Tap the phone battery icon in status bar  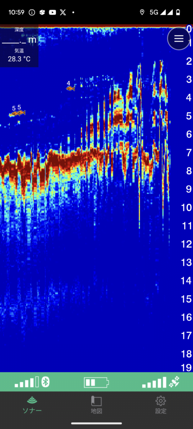point(178,12)
